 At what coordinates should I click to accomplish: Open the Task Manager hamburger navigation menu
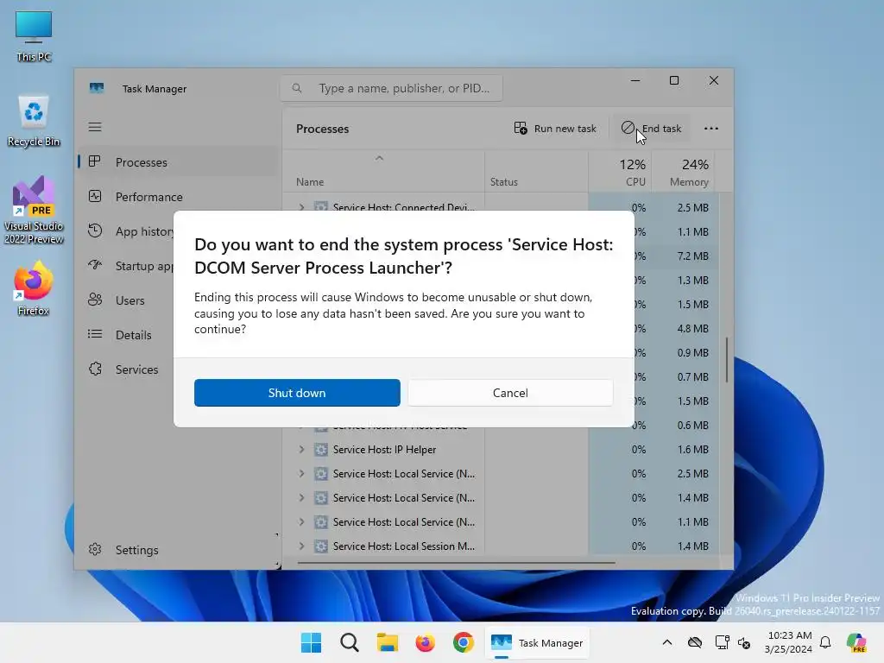(x=95, y=128)
